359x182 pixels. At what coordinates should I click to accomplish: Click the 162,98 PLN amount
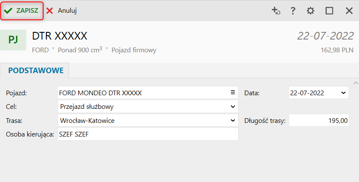(x=337, y=50)
